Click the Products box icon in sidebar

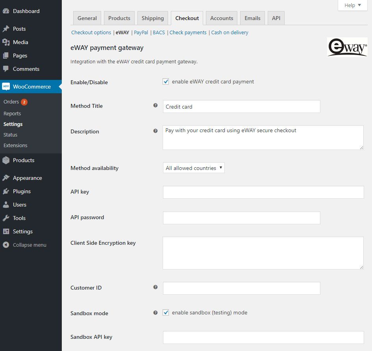point(6,160)
